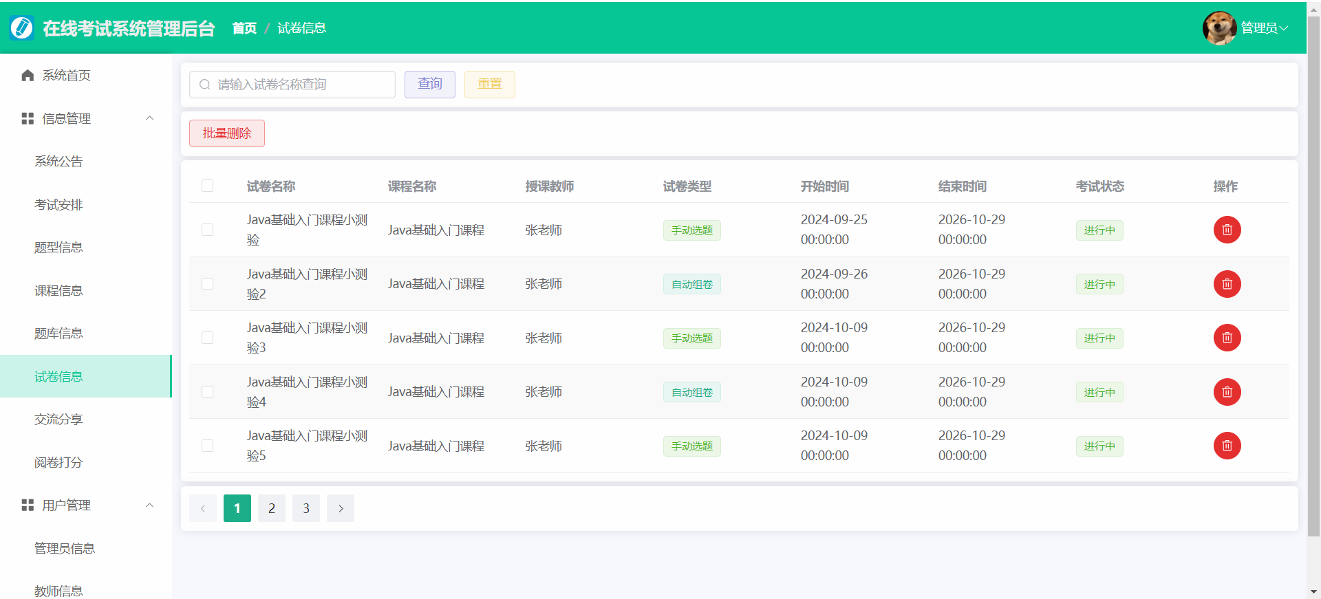The image size is (1321, 599).
Task: Click the 查询 search button
Action: pyautogui.click(x=430, y=84)
